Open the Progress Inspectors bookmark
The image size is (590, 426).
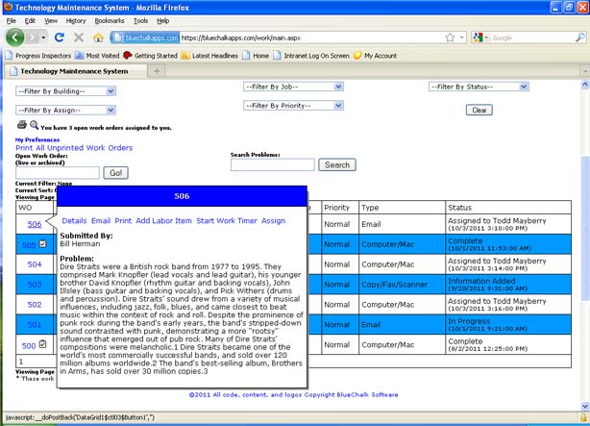38,56
